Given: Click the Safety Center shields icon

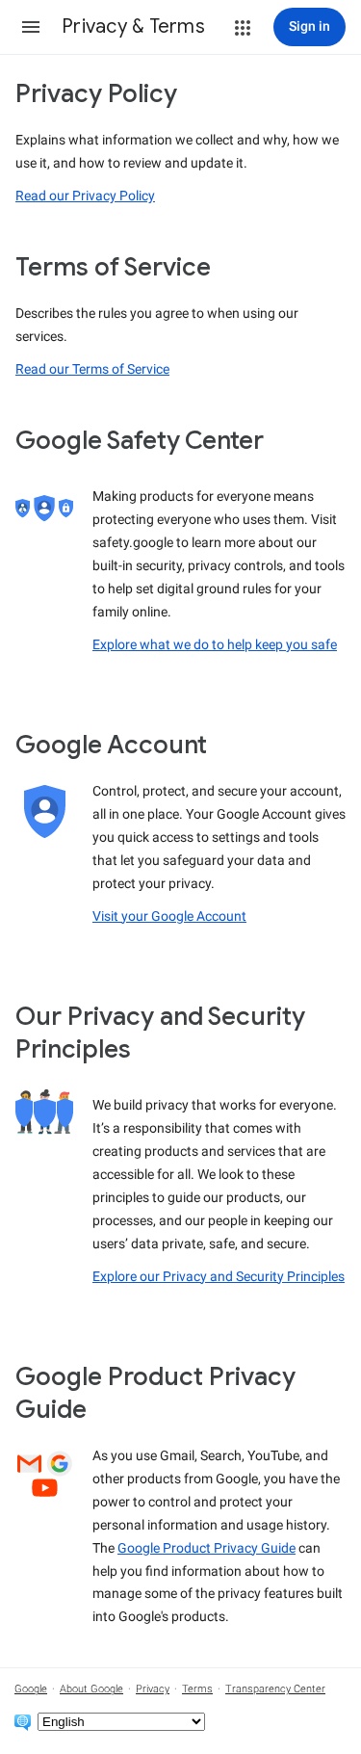Looking at the screenshot, I should (x=44, y=508).
